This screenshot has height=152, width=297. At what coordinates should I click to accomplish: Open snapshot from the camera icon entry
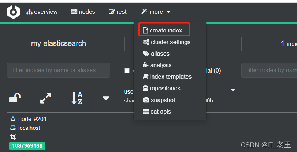pyautogui.click(x=159, y=100)
